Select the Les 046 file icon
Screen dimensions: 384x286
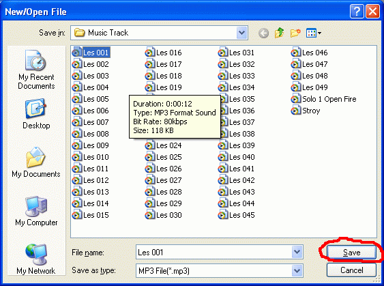click(295, 53)
